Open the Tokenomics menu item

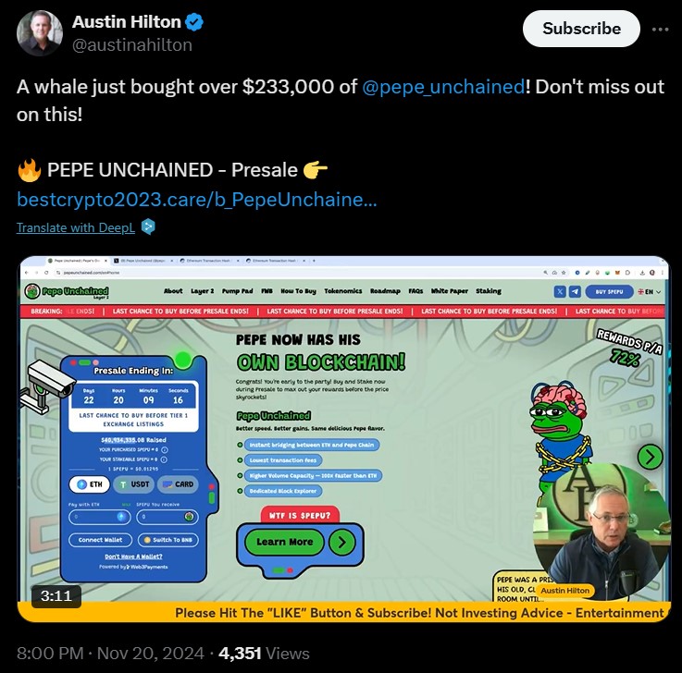click(342, 291)
